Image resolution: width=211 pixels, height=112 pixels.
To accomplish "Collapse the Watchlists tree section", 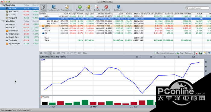I will pos(2,21).
